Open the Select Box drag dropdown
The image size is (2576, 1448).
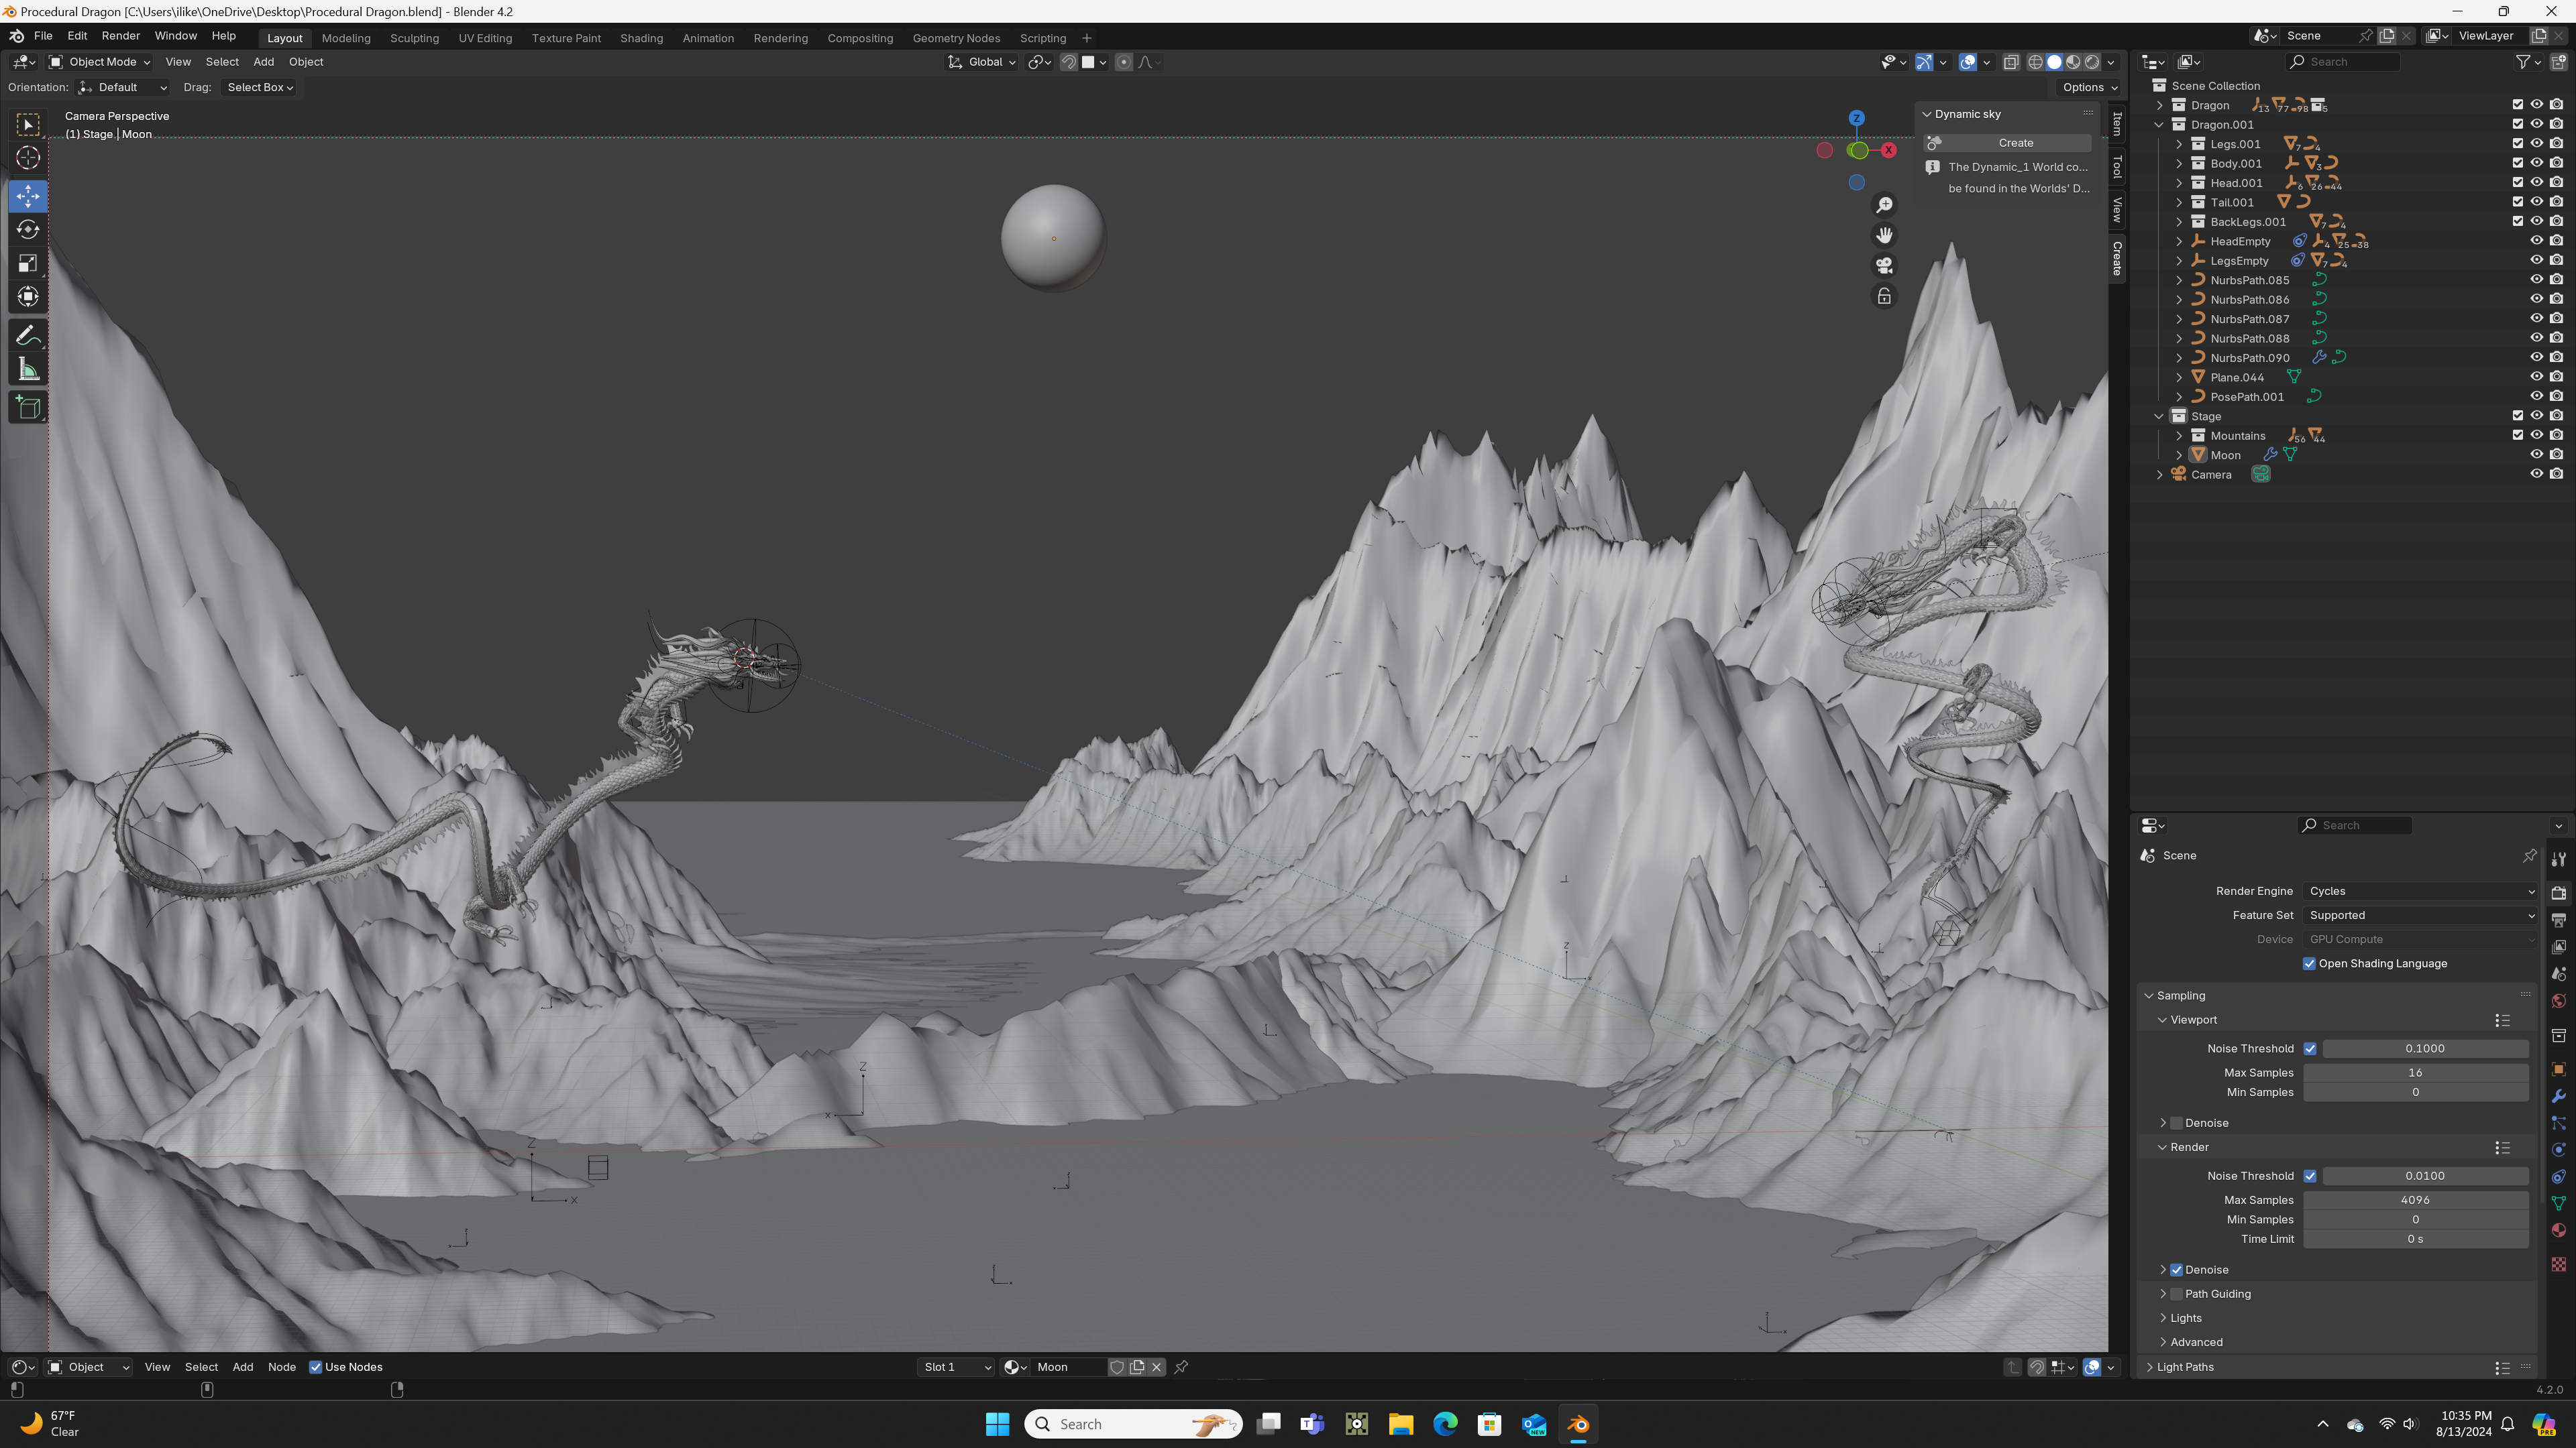click(x=260, y=87)
